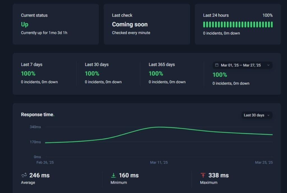Click the first green uptime bar
287x193 pixels.
coord(204,25)
